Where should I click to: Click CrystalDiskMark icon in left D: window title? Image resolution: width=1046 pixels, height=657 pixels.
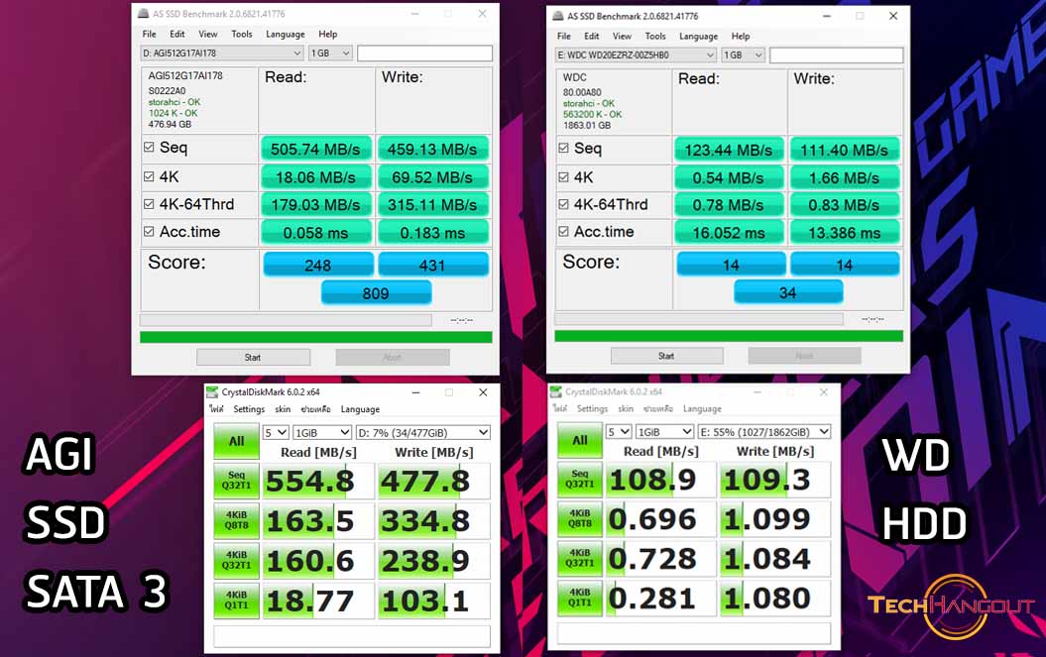point(212,391)
